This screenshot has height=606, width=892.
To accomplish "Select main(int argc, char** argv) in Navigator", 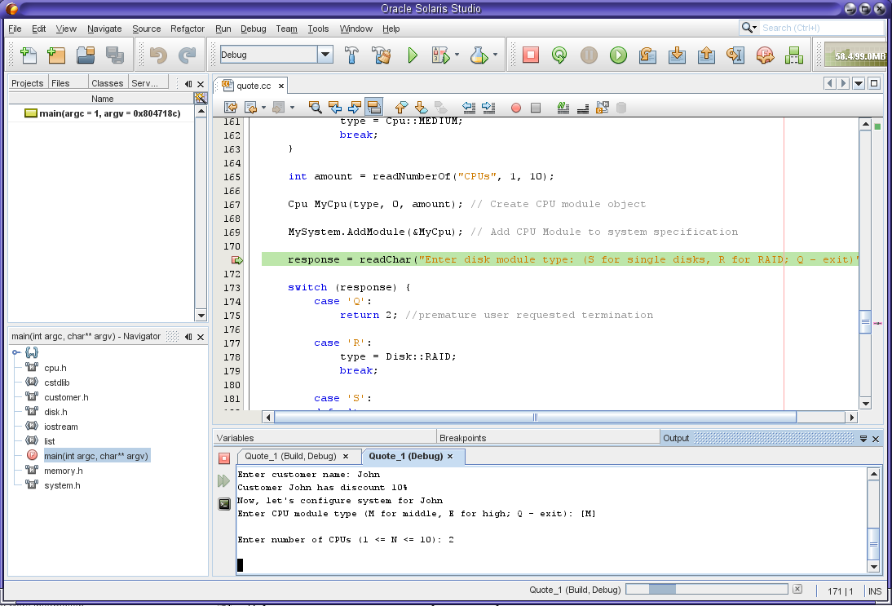I will [x=96, y=456].
